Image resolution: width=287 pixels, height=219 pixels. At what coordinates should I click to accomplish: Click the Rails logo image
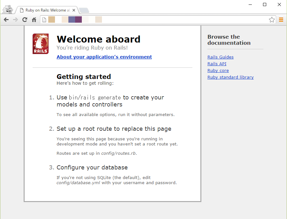pos(41,44)
